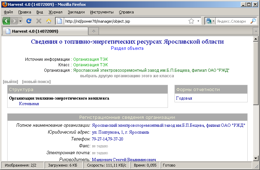Click the page title Сведения о топливно-энергетических ресурсах
Screen dimensions: 260x170
coord(127,42)
